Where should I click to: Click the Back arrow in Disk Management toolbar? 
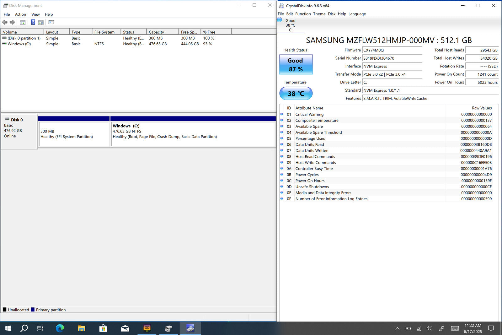[x=5, y=22]
